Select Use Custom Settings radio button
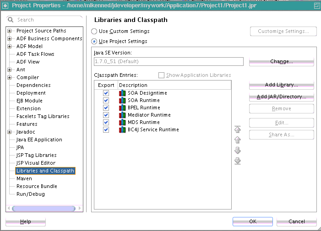Viewport: 321px width, 231px height. point(94,31)
